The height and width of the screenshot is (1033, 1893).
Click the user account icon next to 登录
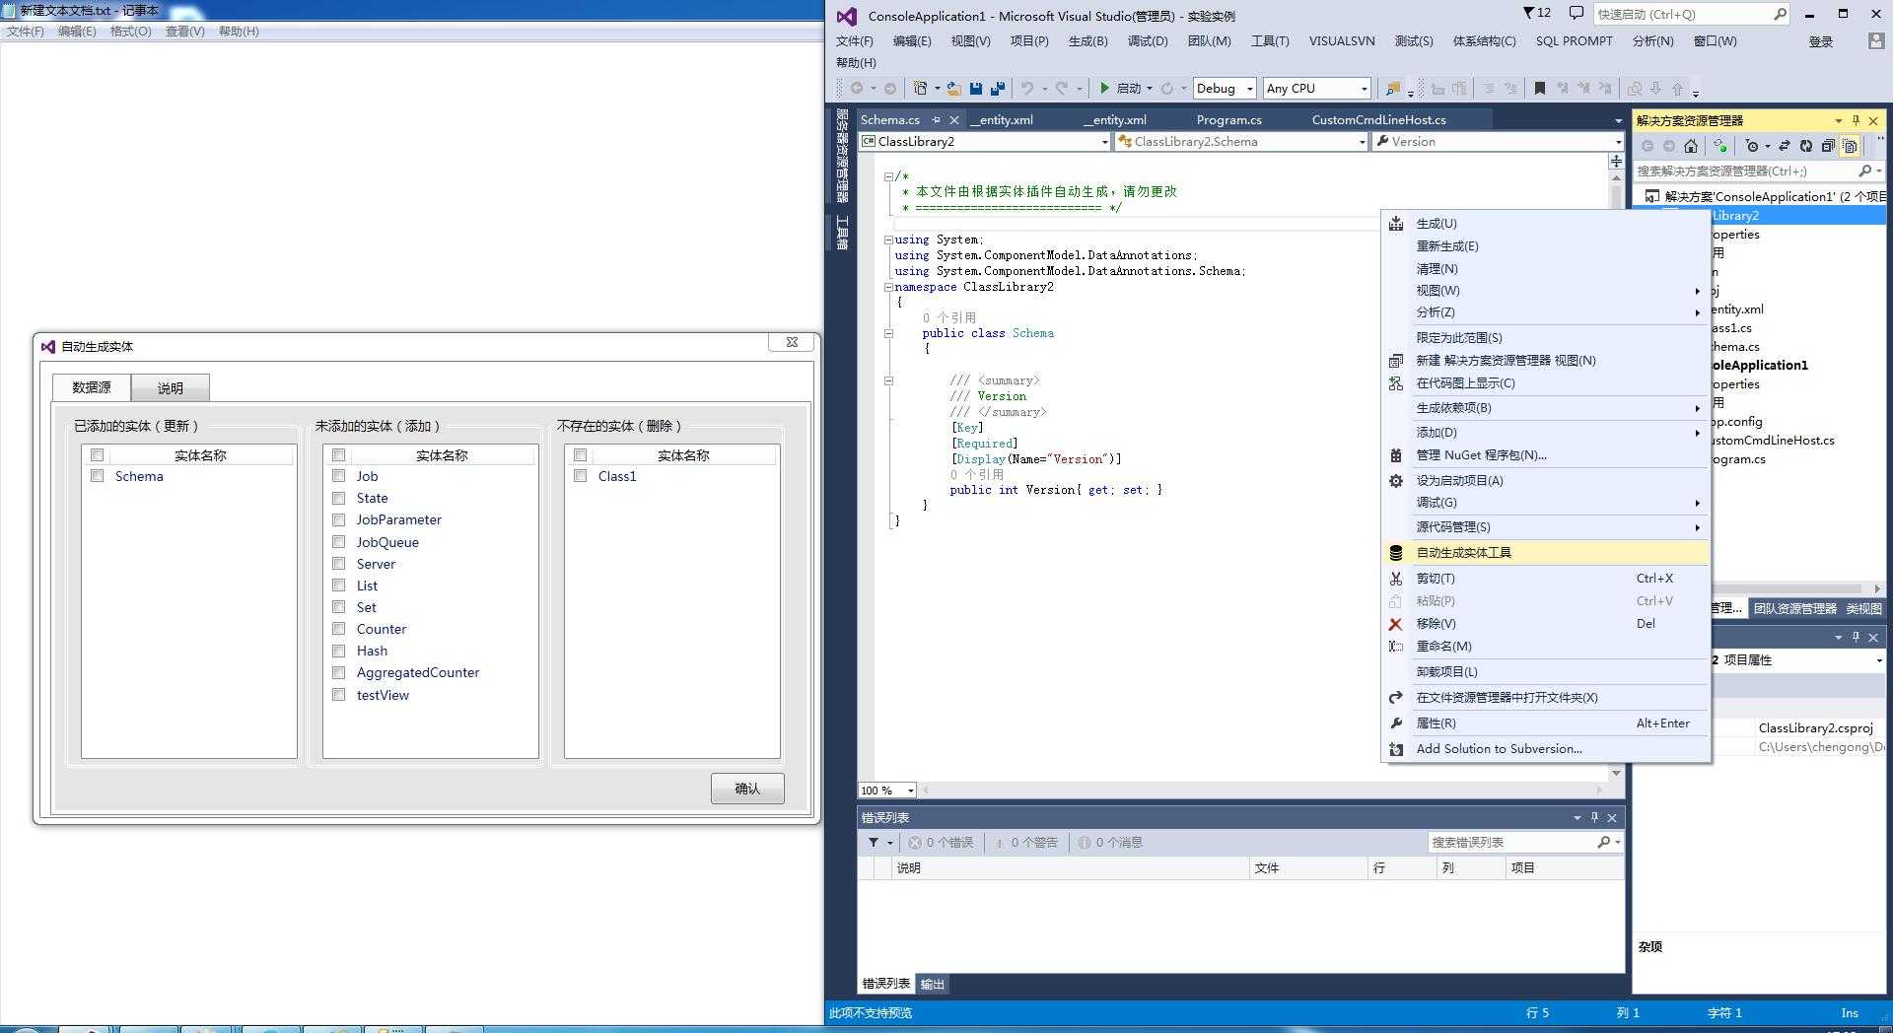(x=1875, y=40)
